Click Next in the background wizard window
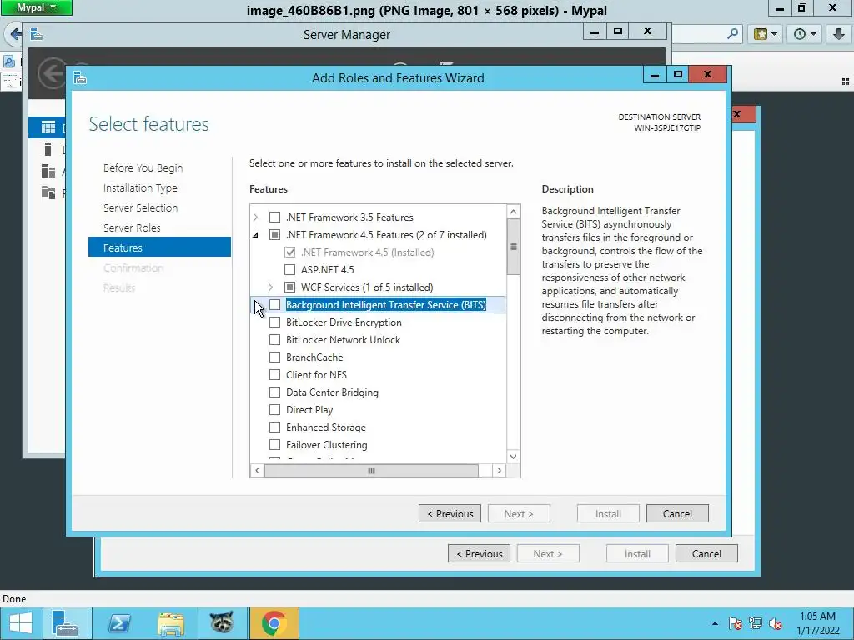854x640 pixels. (548, 553)
